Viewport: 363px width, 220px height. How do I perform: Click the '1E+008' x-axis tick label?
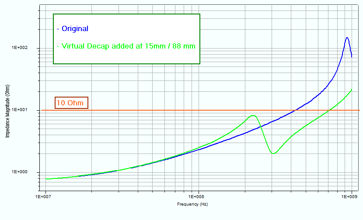point(196,197)
